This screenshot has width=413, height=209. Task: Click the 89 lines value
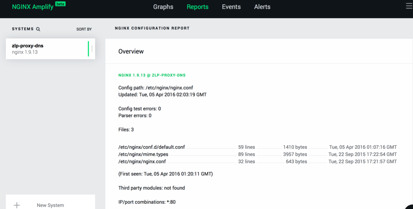coord(246,154)
